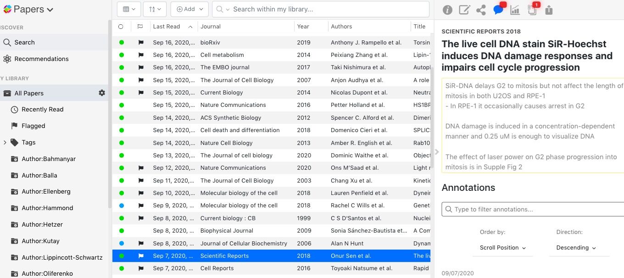Toggle flag on Scientific Reports row

pos(141,256)
